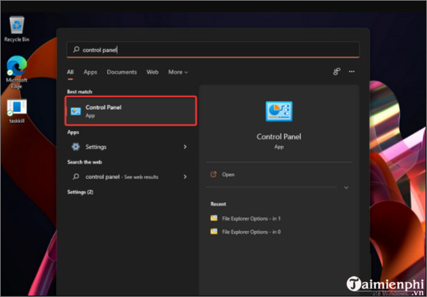Viewport: 427px width, 297px height.
Task: Expand Settings result with the arrow
Action: [185, 147]
